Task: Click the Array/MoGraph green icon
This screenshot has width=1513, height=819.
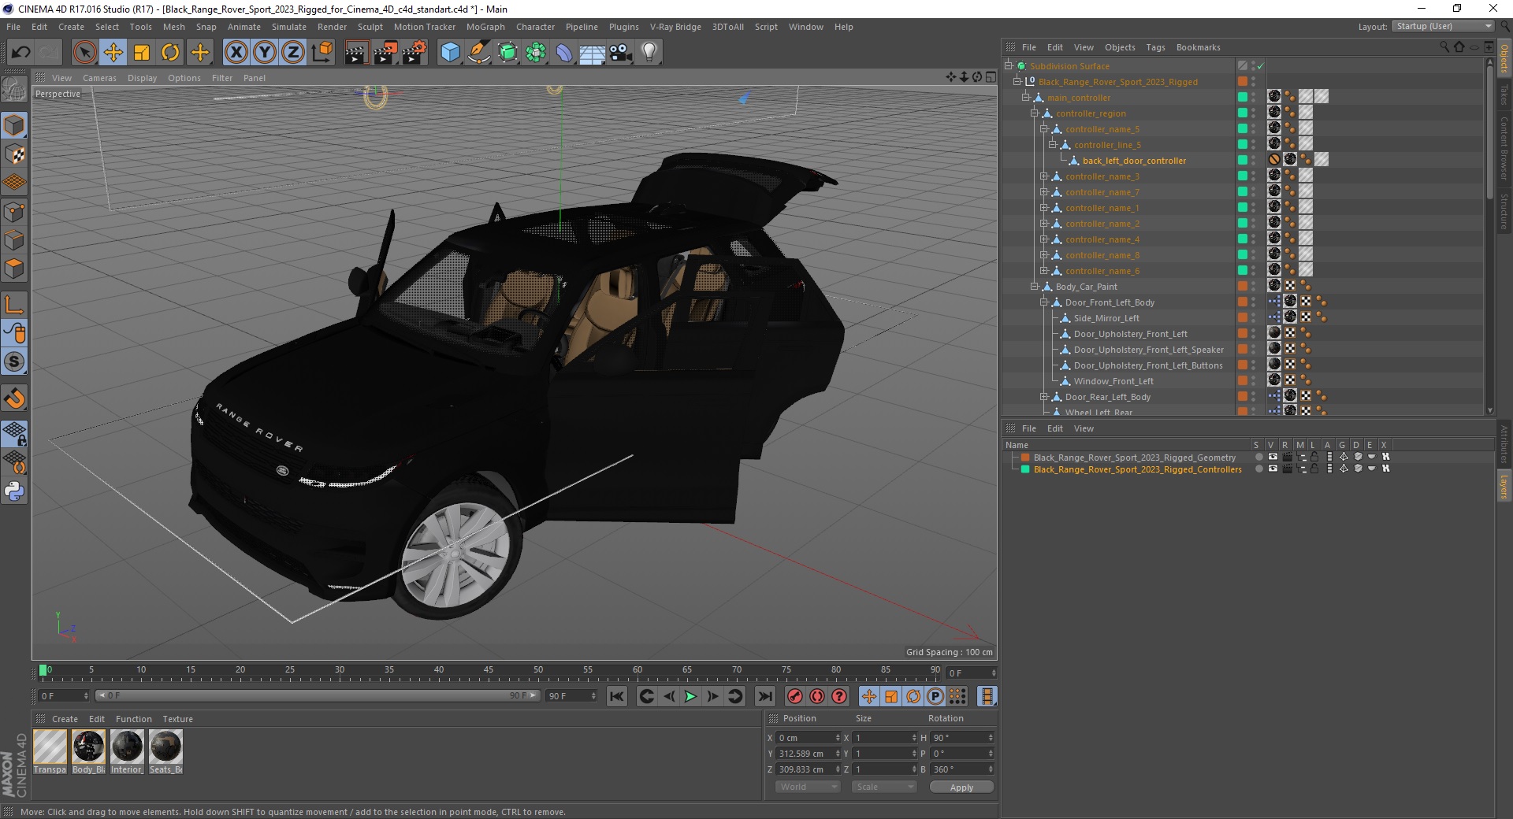Action: pos(536,53)
